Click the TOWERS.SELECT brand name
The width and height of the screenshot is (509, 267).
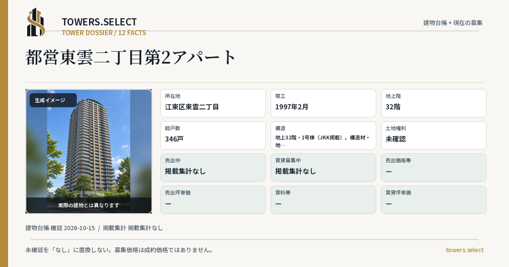coord(99,22)
